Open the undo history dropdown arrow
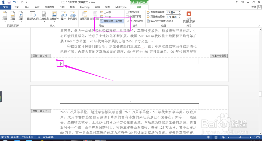This screenshot has width=262, height=141. [x=17, y=2]
